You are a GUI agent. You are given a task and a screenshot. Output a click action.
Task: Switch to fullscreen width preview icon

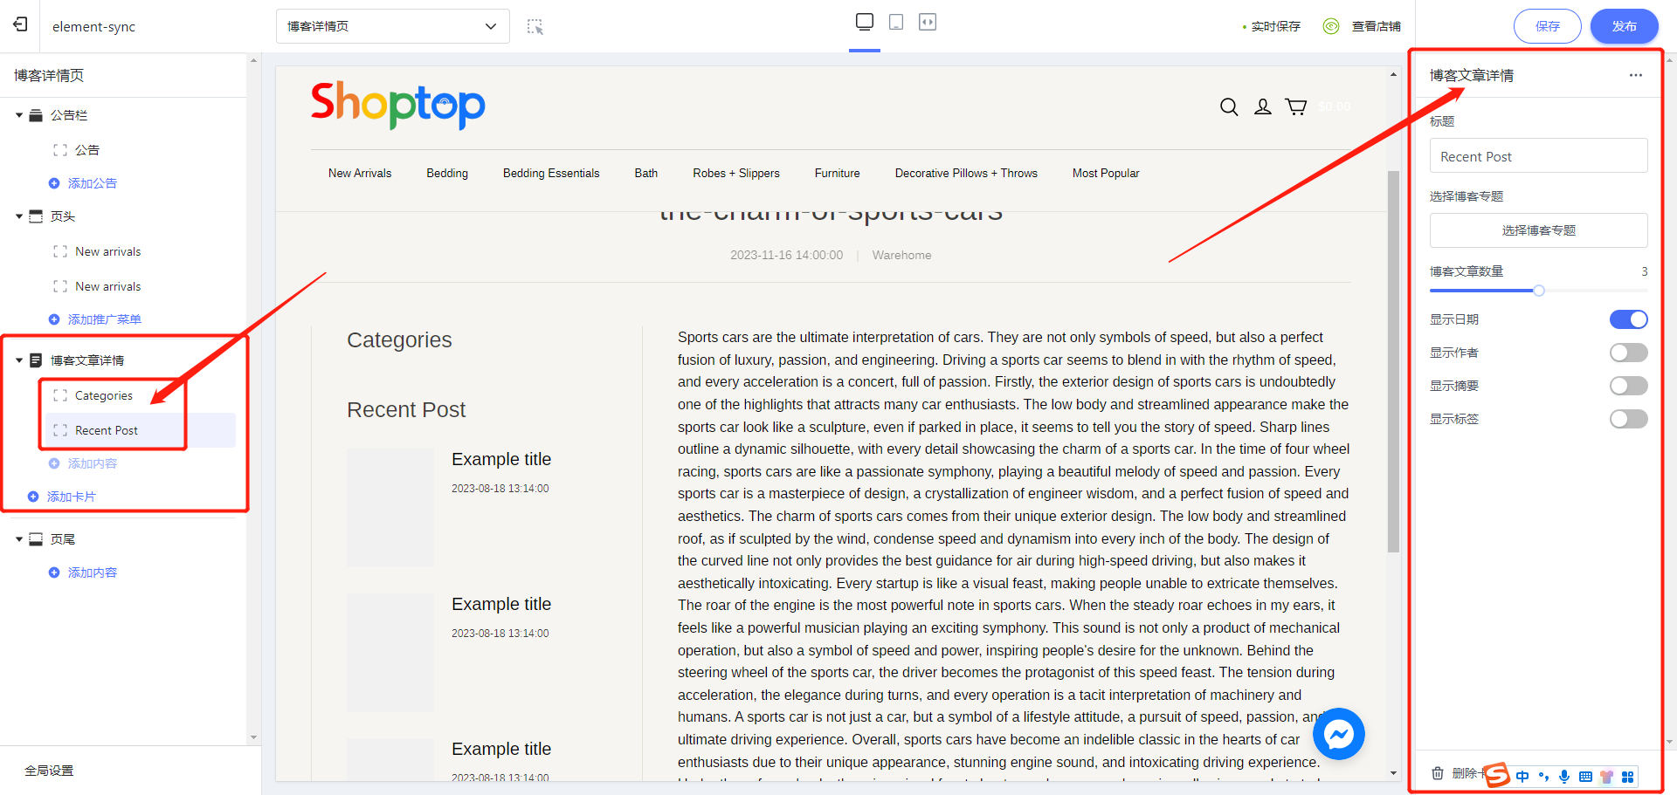(x=928, y=22)
